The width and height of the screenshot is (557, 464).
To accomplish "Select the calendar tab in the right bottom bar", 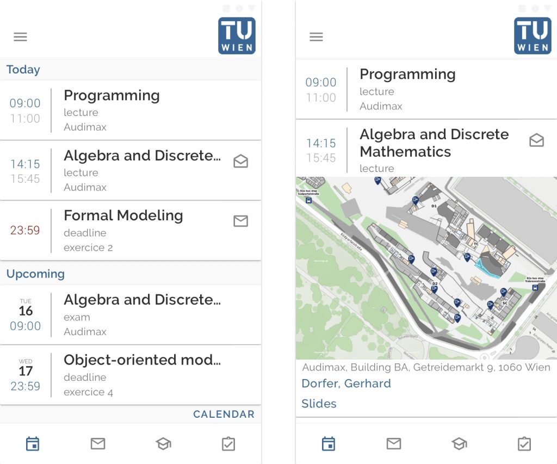I will [329, 444].
